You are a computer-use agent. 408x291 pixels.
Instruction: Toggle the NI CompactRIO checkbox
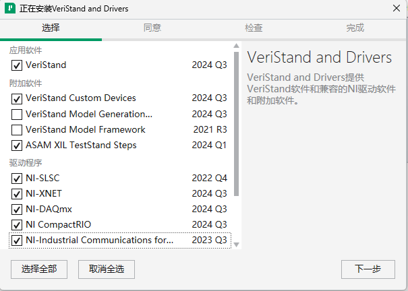(17, 225)
